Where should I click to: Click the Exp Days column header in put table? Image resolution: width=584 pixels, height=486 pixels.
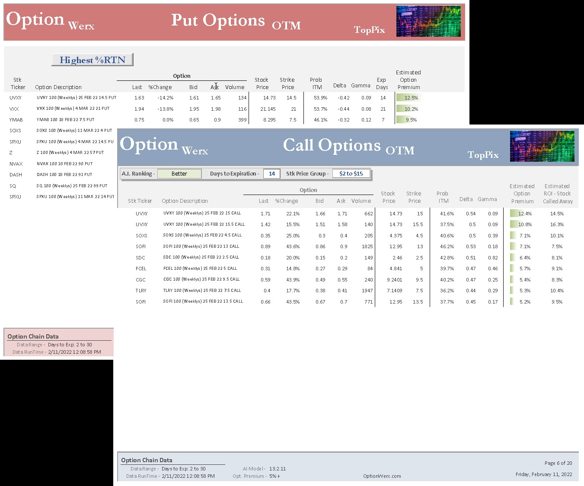(x=381, y=83)
